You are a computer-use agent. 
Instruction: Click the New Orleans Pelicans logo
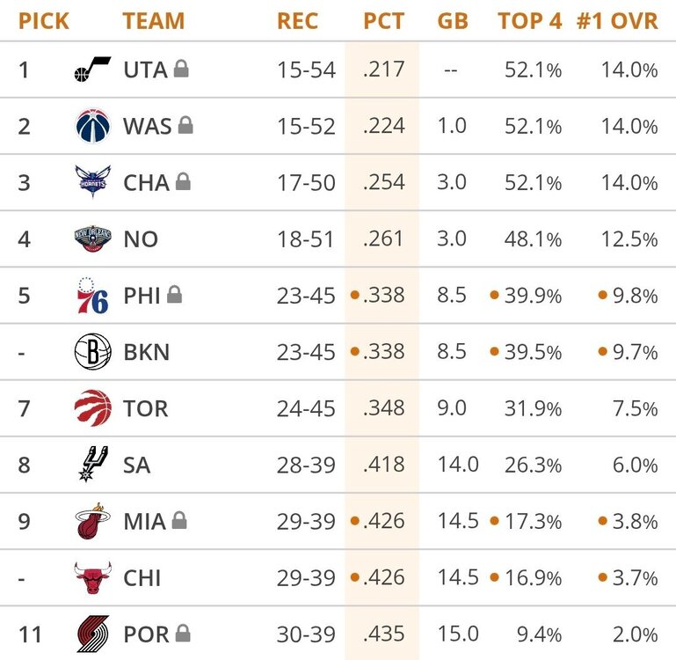tap(92, 238)
